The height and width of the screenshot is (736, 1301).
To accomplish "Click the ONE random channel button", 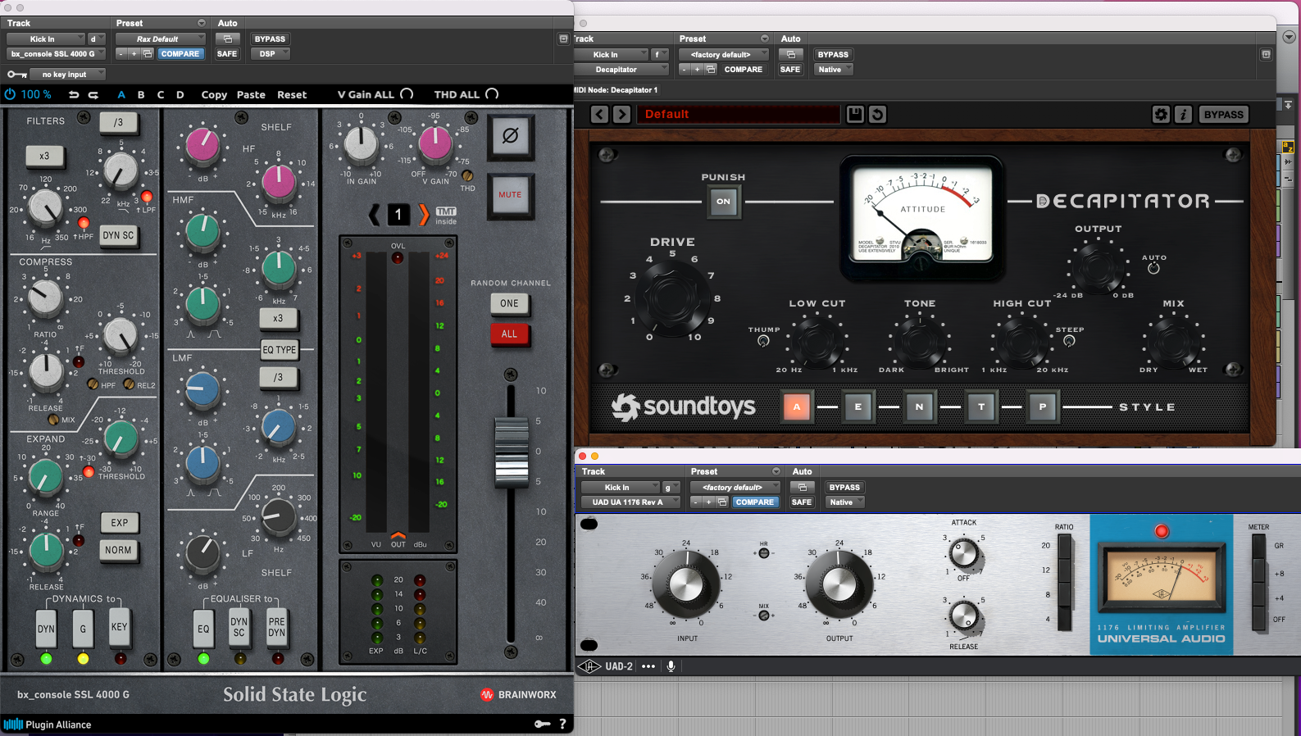I will pyautogui.click(x=510, y=303).
